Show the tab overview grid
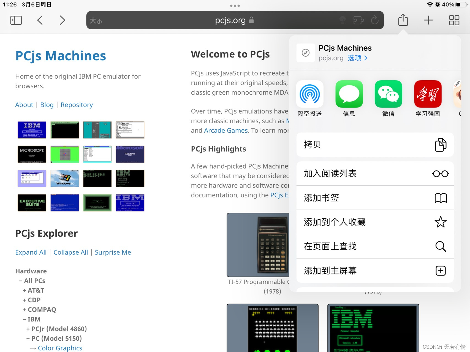This screenshot has height=352, width=470. pyautogui.click(x=454, y=20)
